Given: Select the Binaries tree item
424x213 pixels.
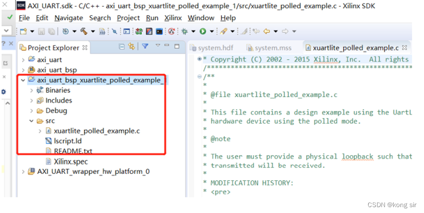Looking at the screenshot, I should [x=53, y=90].
